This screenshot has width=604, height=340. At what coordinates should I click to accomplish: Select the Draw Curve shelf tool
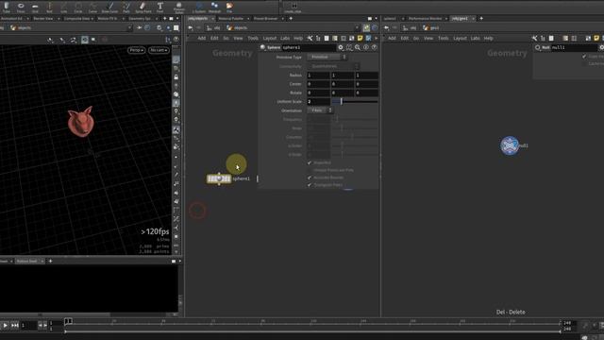tap(109, 8)
